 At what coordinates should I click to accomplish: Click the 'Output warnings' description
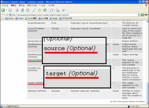[130, 54]
